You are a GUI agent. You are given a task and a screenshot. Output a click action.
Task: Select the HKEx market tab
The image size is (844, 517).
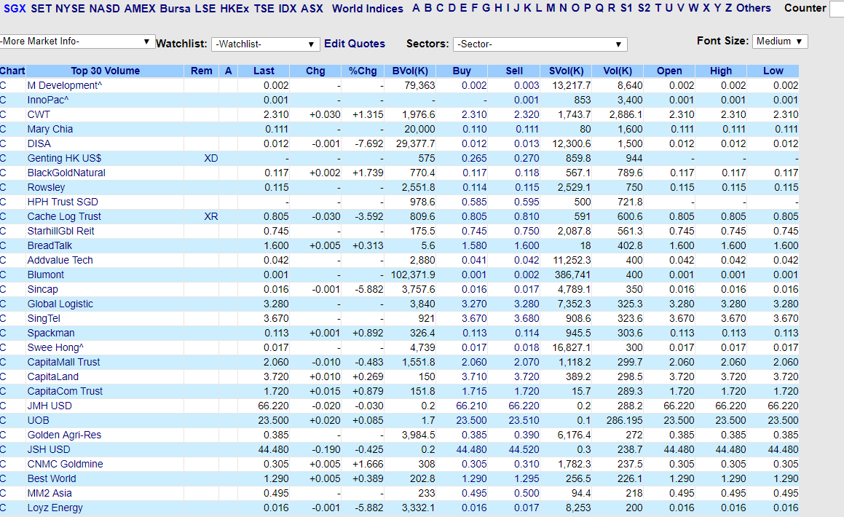coord(234,9)
